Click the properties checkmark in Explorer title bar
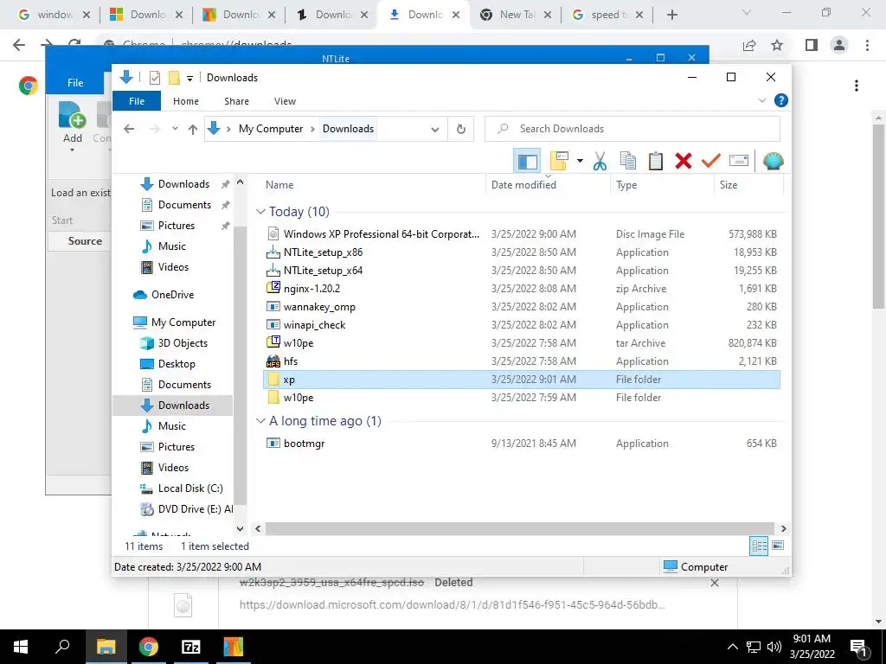This screenshot has height=664, width=886. [154, 78]
